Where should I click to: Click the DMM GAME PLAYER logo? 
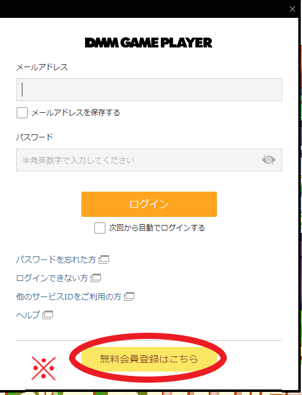[149, 43]
